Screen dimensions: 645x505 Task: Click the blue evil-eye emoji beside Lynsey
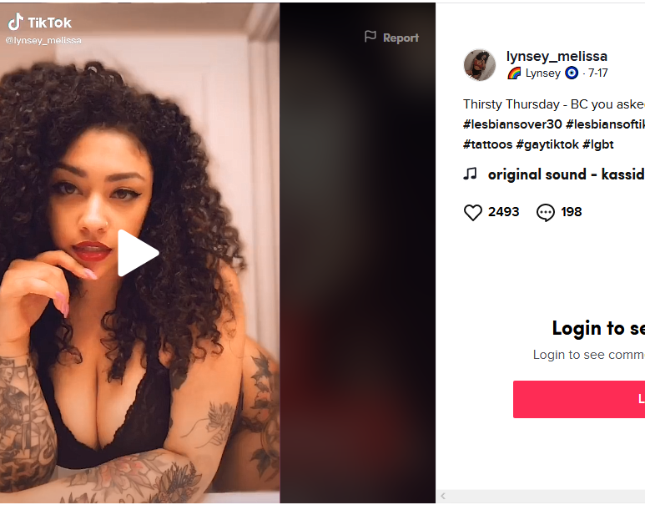click(572, 73)
